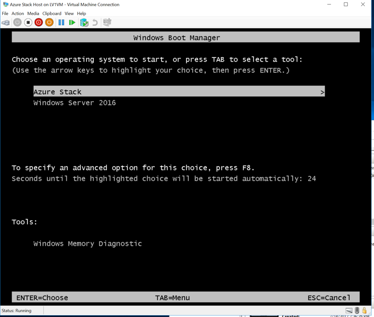This screenshot has width=374, height=317.
Task: Open the Help menu
Action: point(81,14)
